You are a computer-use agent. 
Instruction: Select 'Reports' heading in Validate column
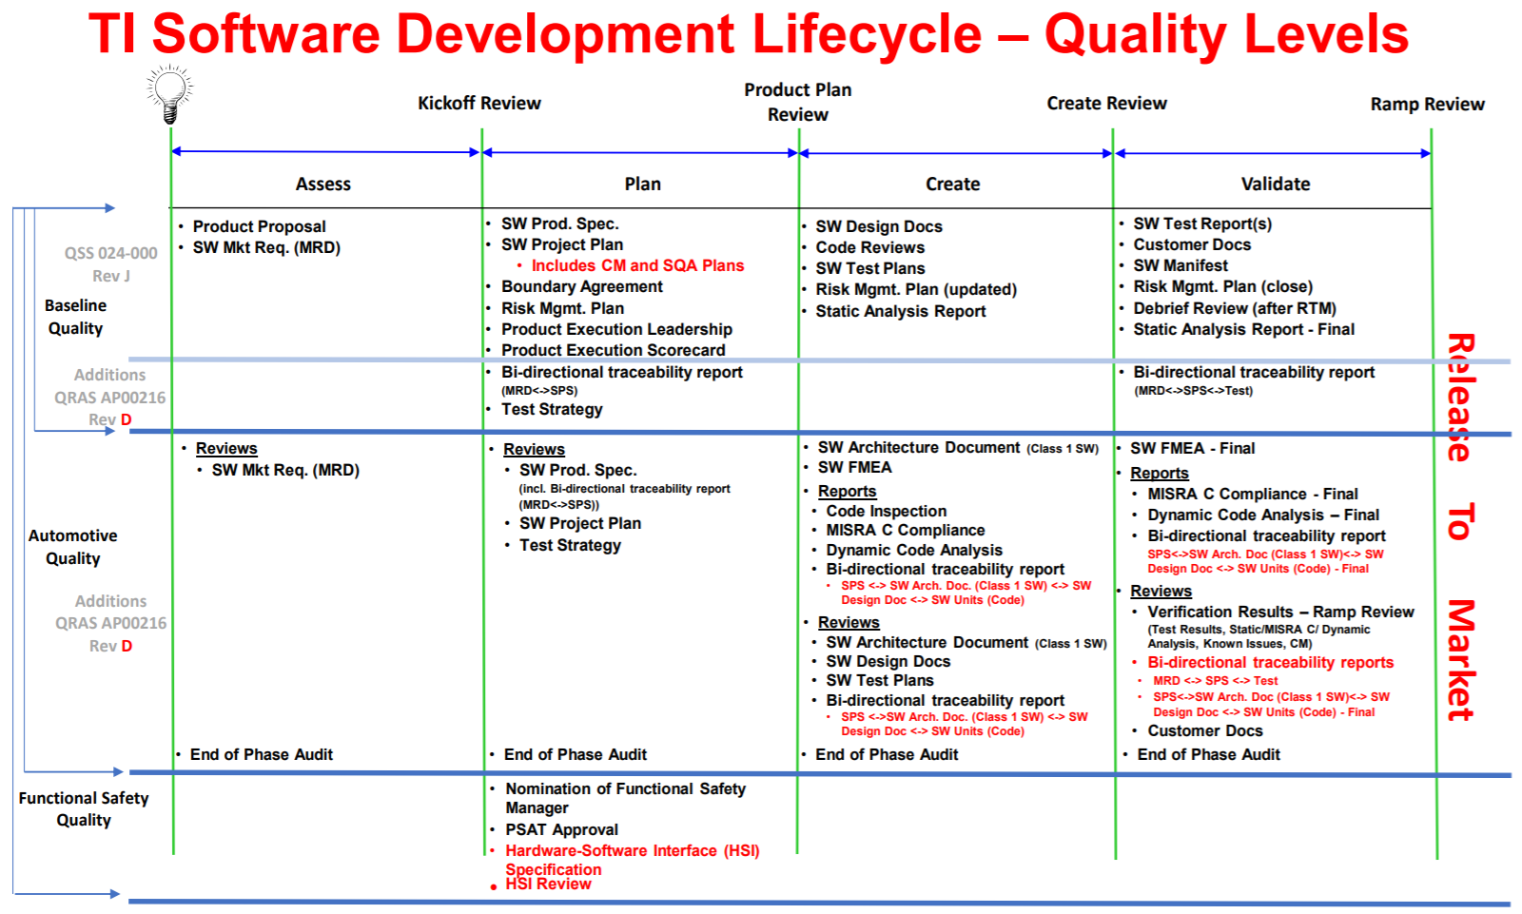pyautogui.click(x=1160, y=473)
